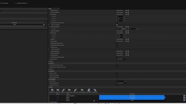The height and width of the screenshot is (104, 186).
Task: Empty the packages Include Path Wildcards array
Action: point(128,27)
